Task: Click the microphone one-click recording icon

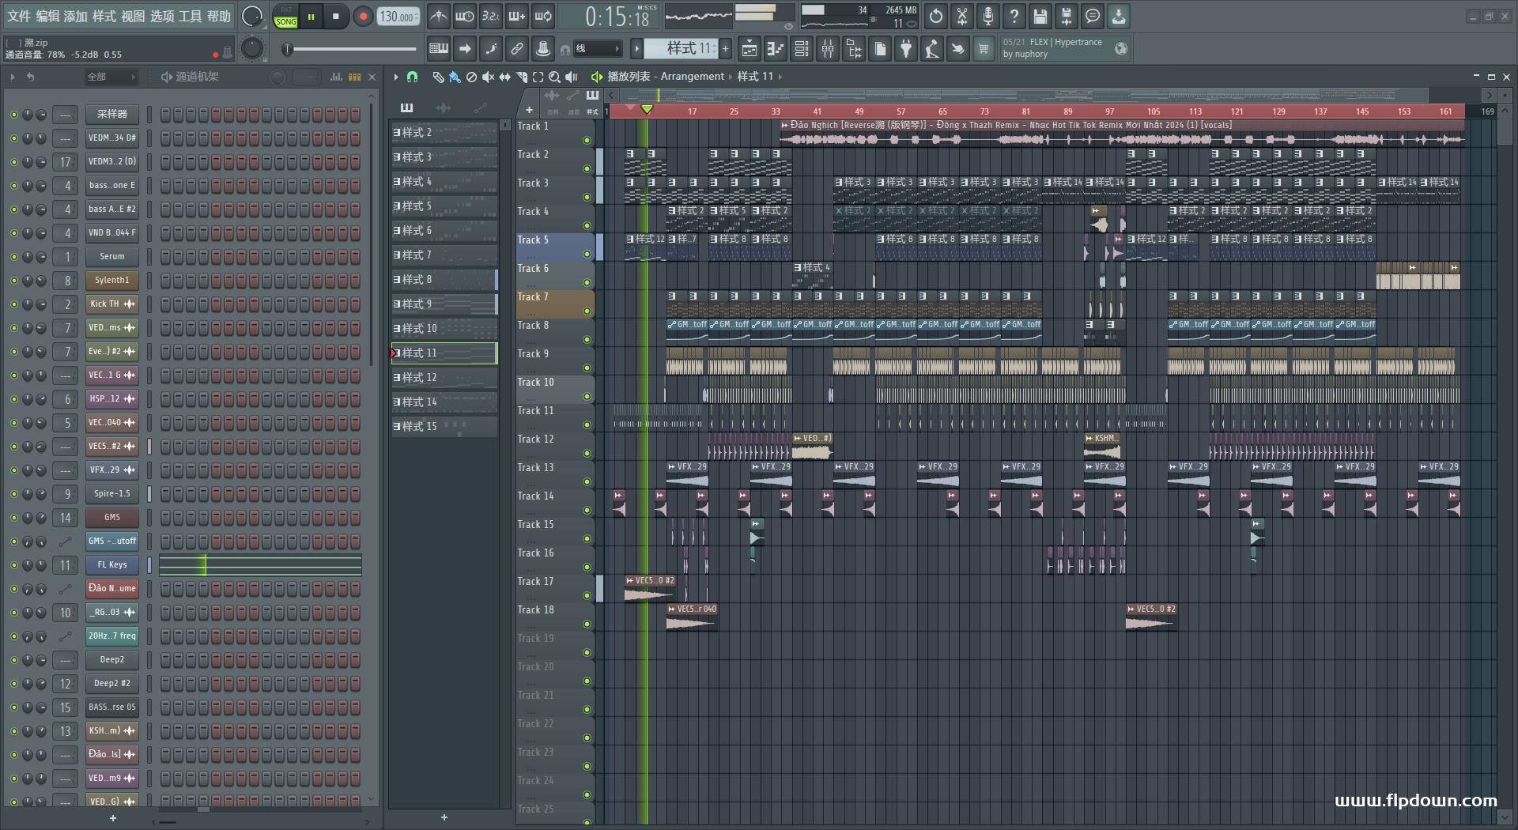Action: pos(988,16)
